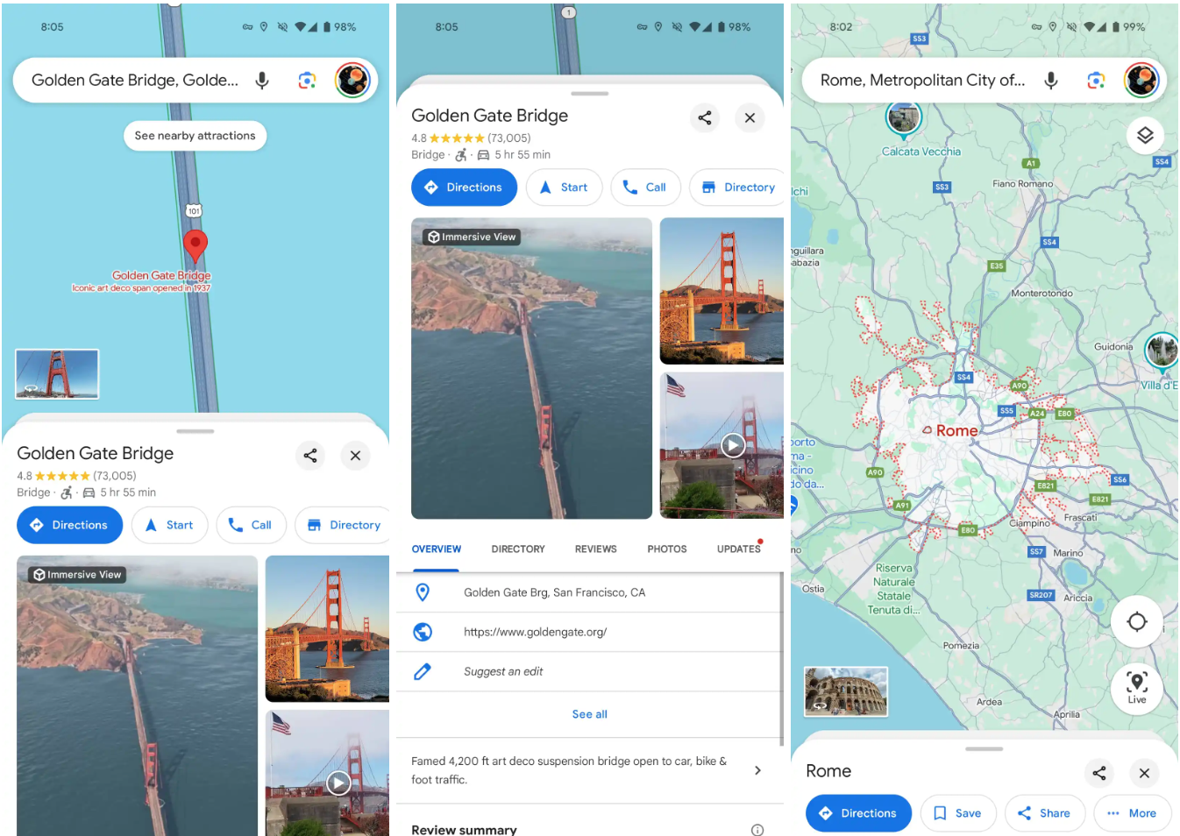Open the DIRECTORY tab
The width and height of the screenshot is (1180, 836).
pyautogui.click(x=518, y=549)
